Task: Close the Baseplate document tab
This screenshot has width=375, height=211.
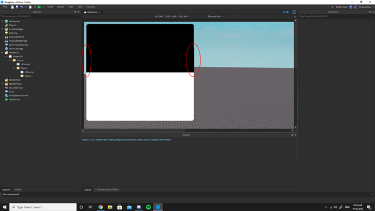Action: (99, 12)
